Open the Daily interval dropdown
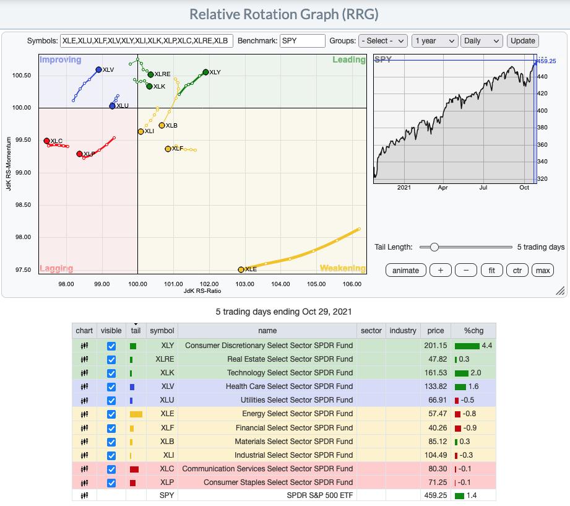This screenshot has height=506, width=570. click(x=481, y=41)
